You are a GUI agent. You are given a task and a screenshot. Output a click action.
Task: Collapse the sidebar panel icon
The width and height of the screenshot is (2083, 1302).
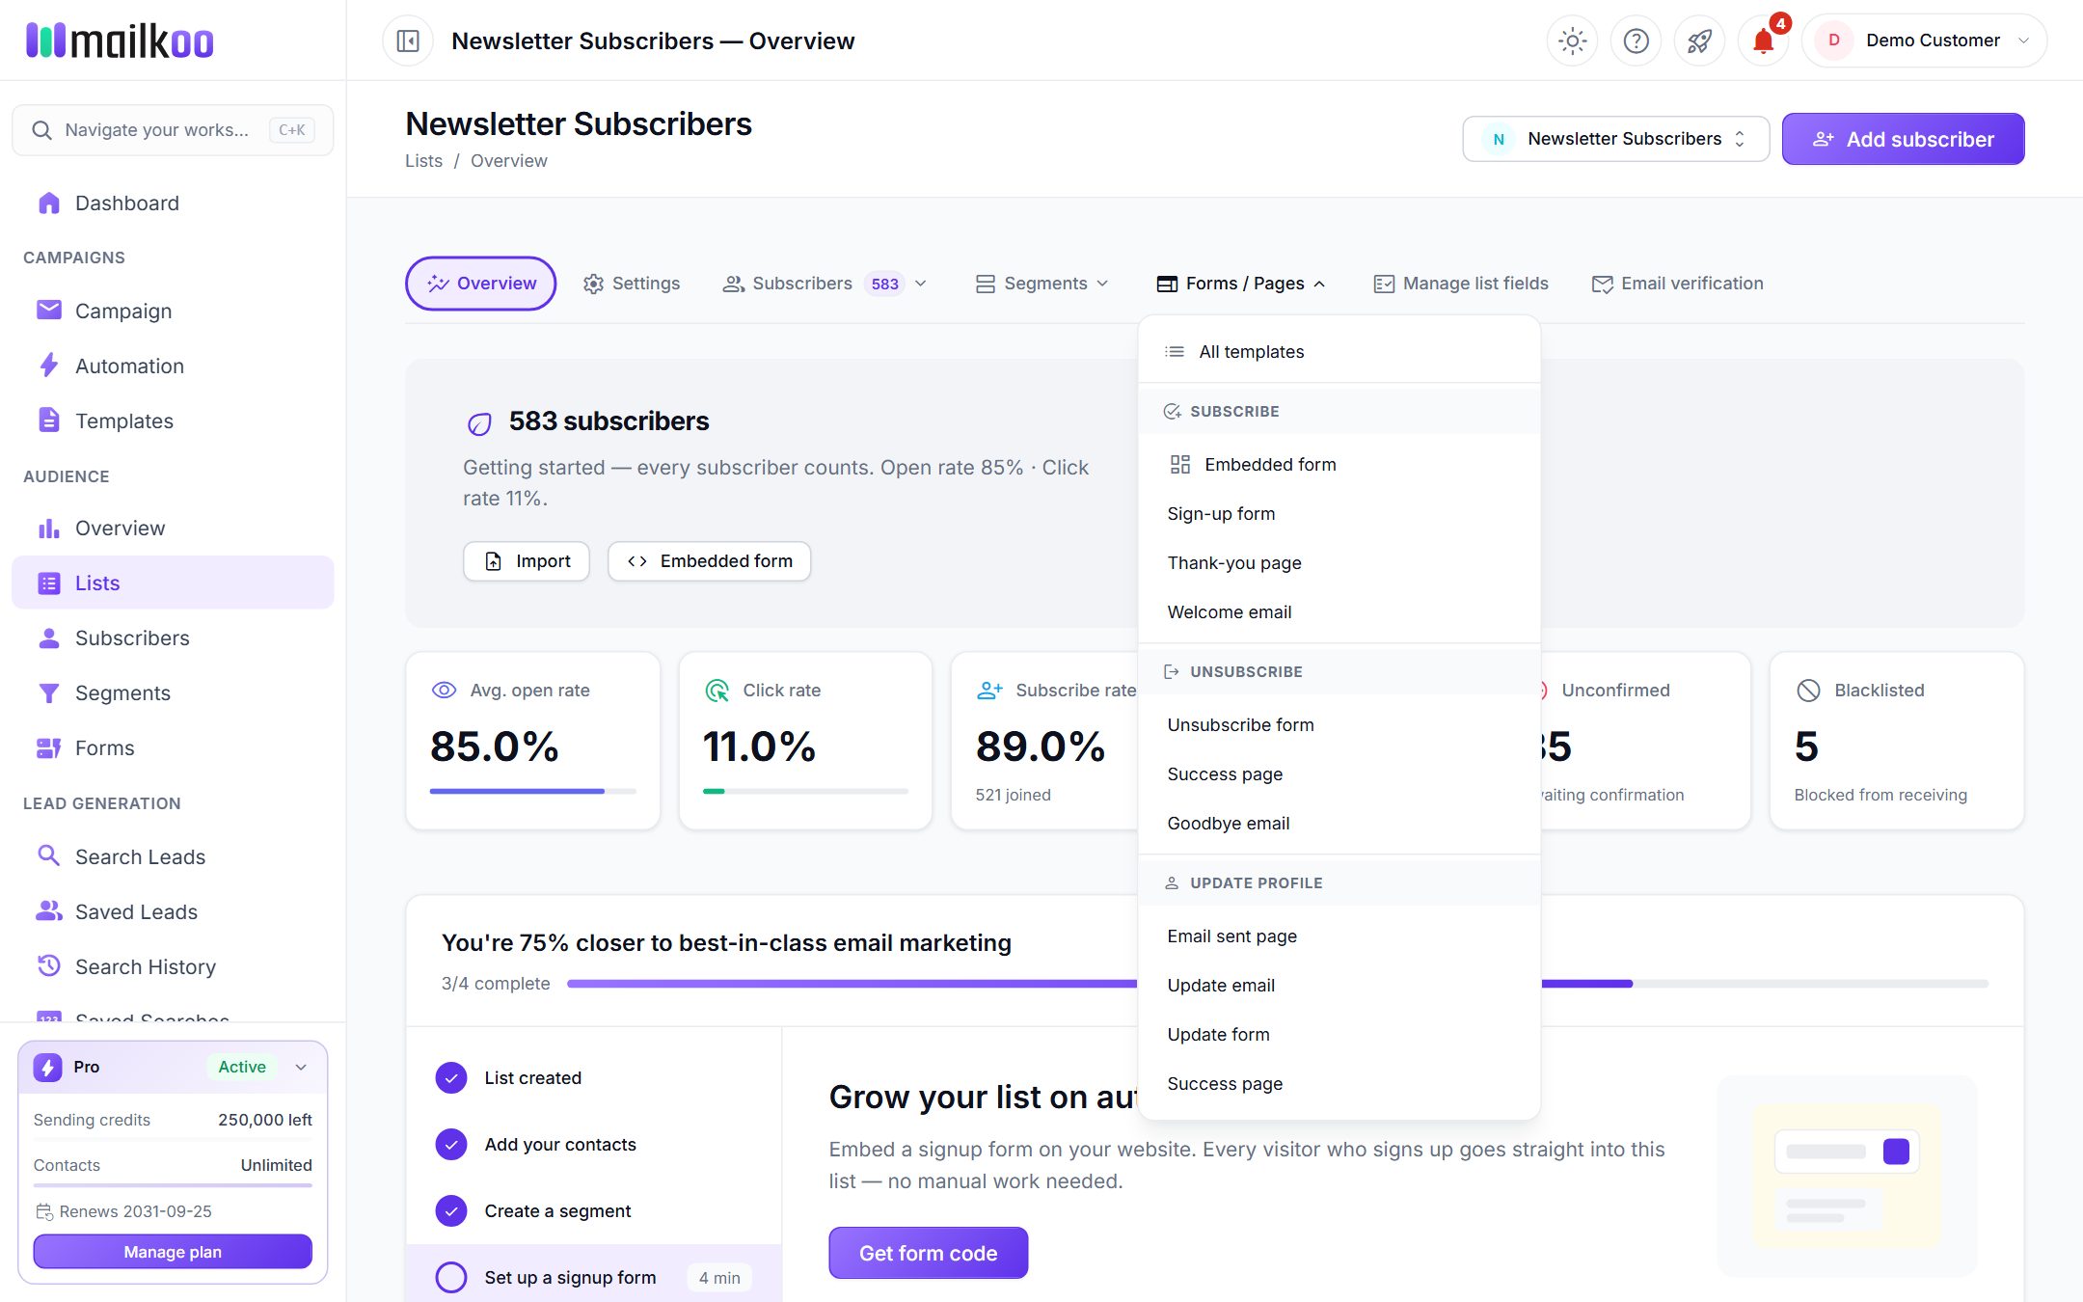408,41
